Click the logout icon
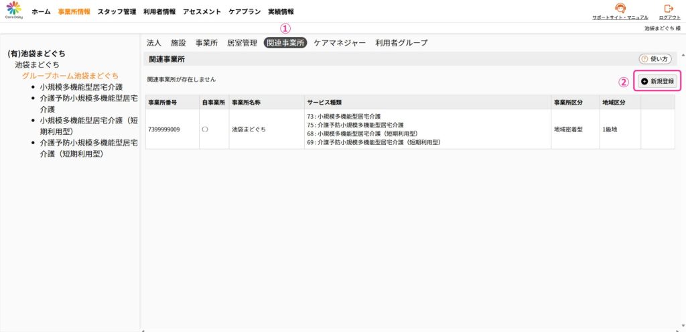This screenshot has height=332, width=686. [x=667, y=9]
